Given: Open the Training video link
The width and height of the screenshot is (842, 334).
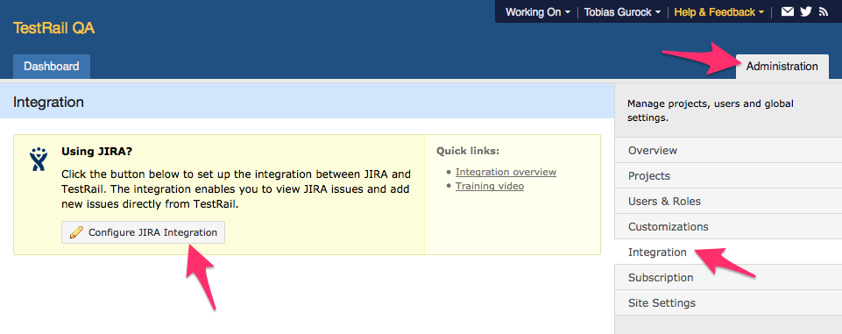Looking at the screenshot, I should 490,186.
